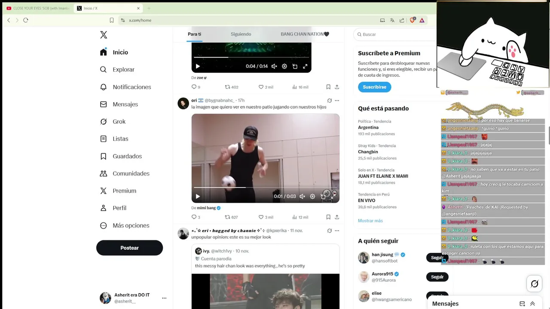The width and height of the screenshot is (550, 309).
Task: Reload the page in browser
Action: click(x=26, y=20)
